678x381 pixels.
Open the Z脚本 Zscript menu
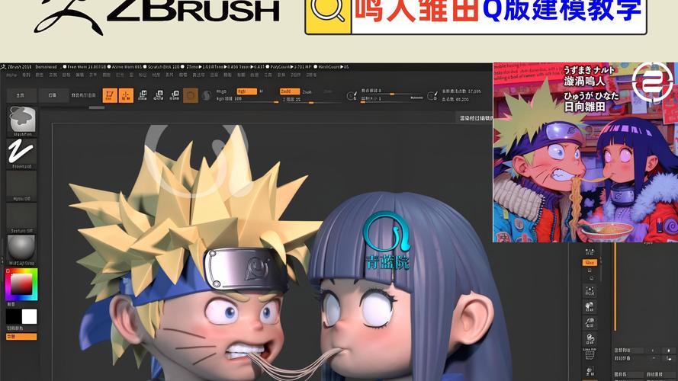click(311, 75)
